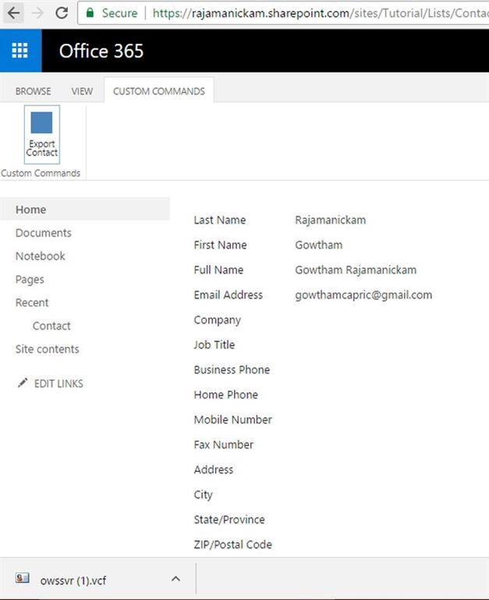Click the State/Province field label
The height and width of the screenshot is (600, 489).
[229, 520]
